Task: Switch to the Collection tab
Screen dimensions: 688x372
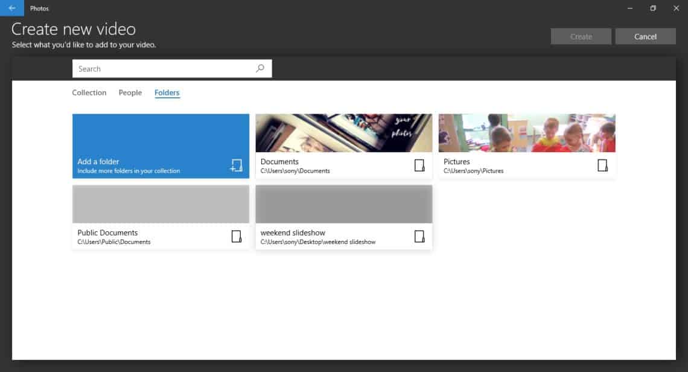Action: click(x=89, y=92)
